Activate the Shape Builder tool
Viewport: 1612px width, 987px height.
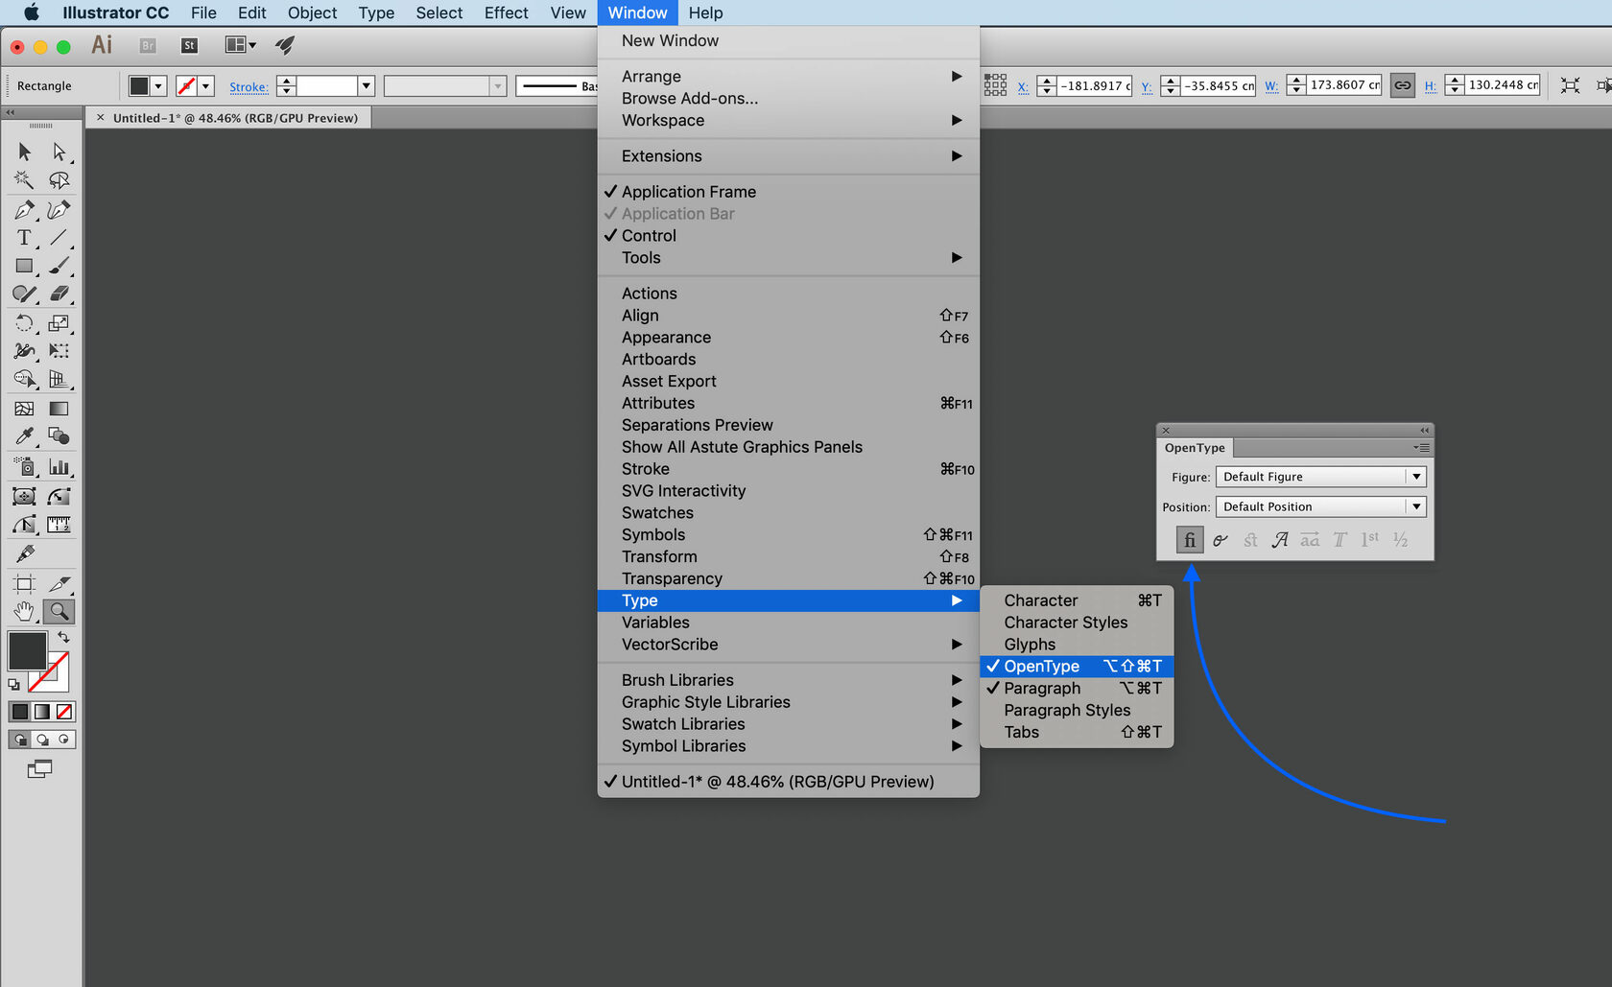click(25, 379)
